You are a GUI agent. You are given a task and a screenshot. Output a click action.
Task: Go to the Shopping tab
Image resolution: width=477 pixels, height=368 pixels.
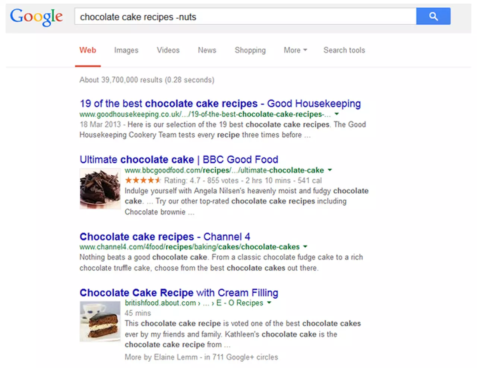click(250, 50)
